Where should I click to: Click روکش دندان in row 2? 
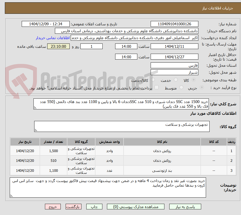[x=162, y=161]
